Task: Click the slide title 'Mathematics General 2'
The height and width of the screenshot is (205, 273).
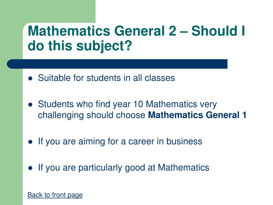Action: 102,31
